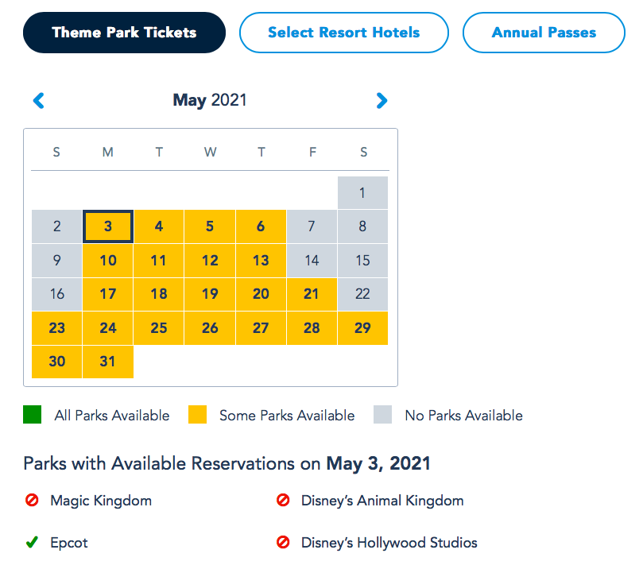Screen dimensions: 643x569
Task: Pick May 29 date cell
Action: (362, 328)
